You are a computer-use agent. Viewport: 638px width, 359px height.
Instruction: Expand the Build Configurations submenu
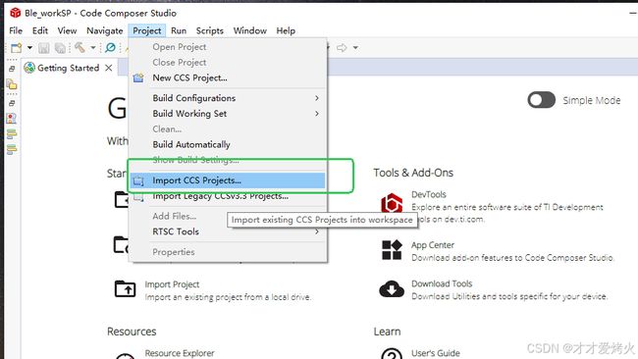coord(228,98)
